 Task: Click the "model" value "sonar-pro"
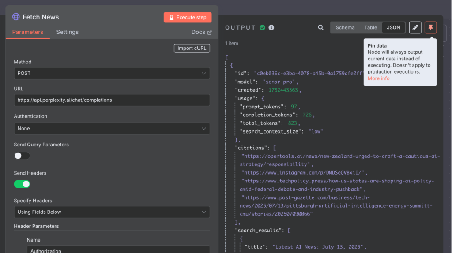coord(279,82)
